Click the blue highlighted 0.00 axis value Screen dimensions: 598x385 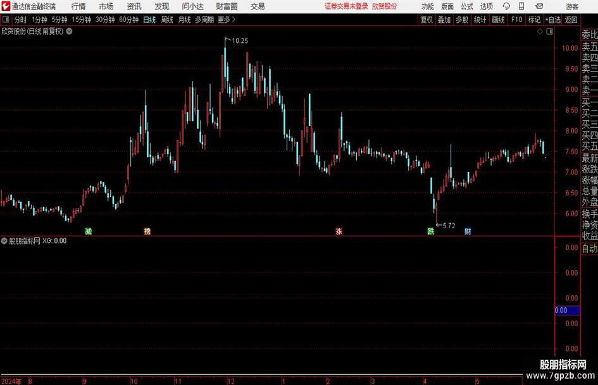pyautogui.click(x=567, y=310)
